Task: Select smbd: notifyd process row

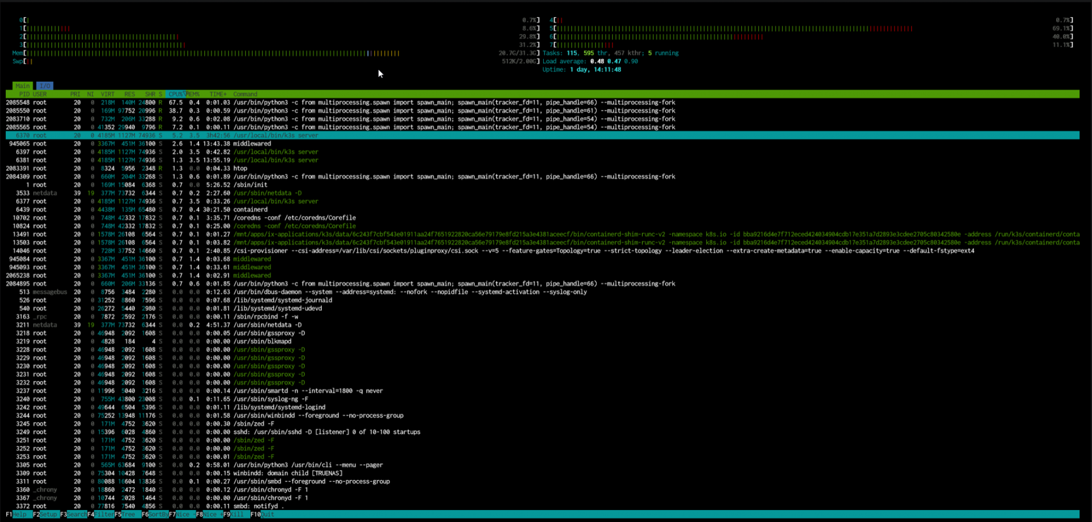Action: tap(543, 506)
